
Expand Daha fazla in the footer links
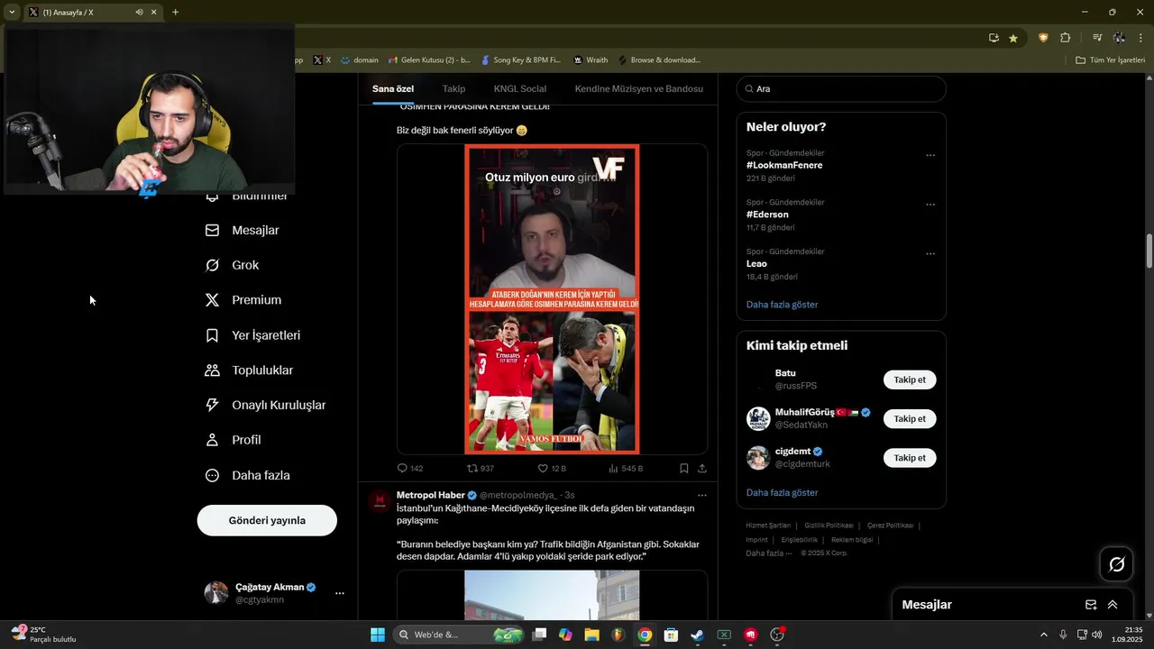(769, 553)
